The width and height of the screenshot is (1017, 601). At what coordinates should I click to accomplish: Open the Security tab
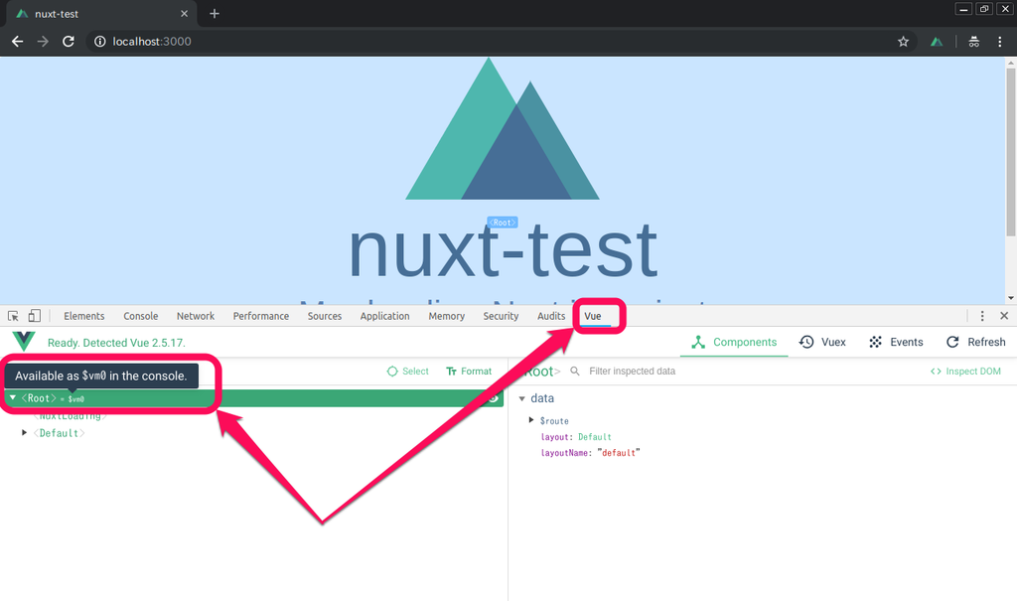[x=501, y=316]
